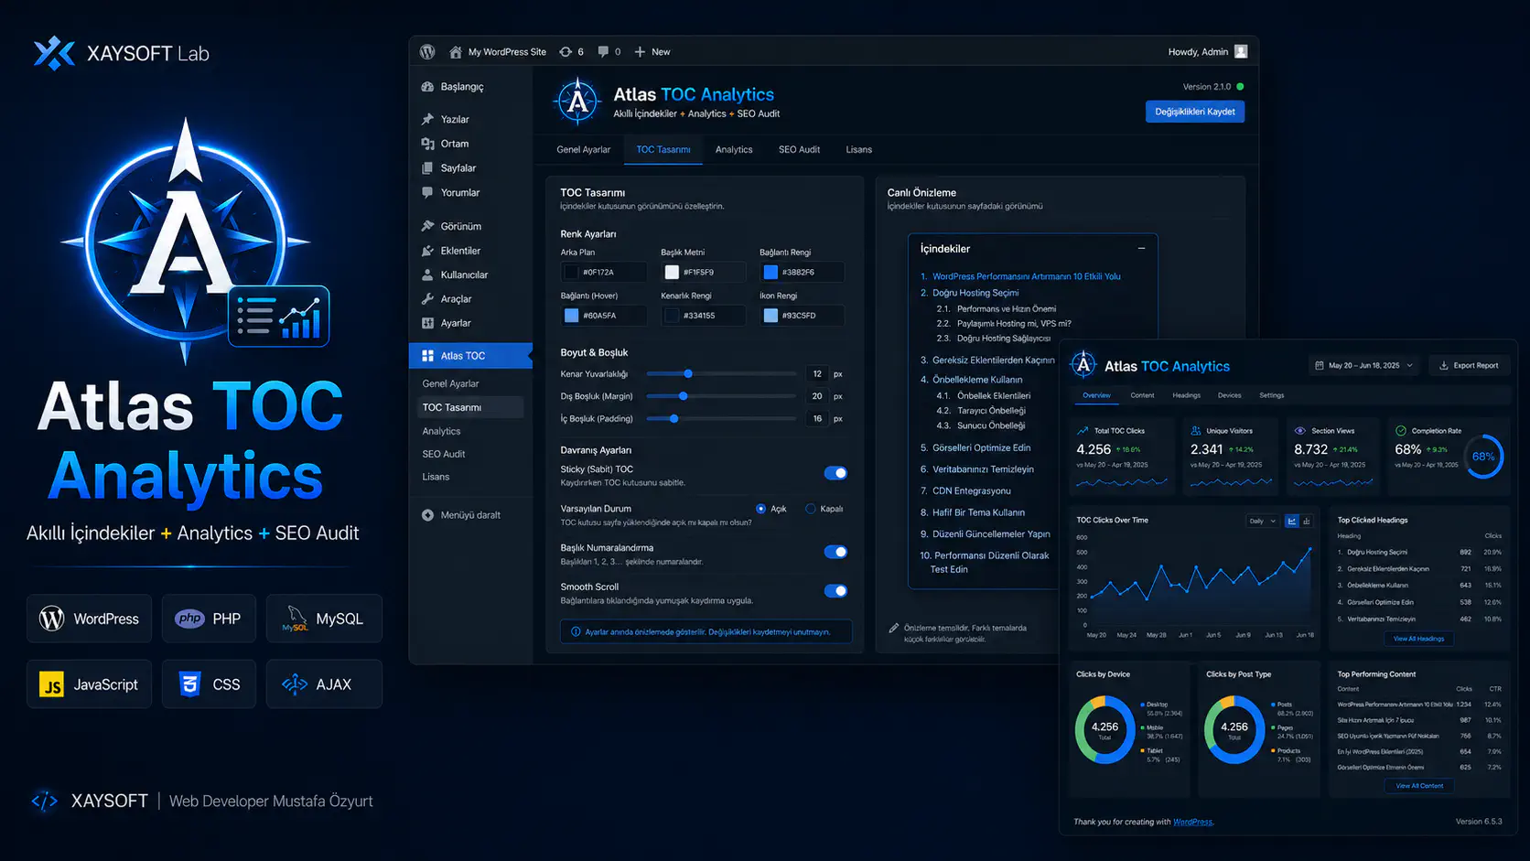Open the May 20 – Jun 18, 2025 date dropdown
The height and width of the screenshot is (861, 1530).
point(1364,365)
